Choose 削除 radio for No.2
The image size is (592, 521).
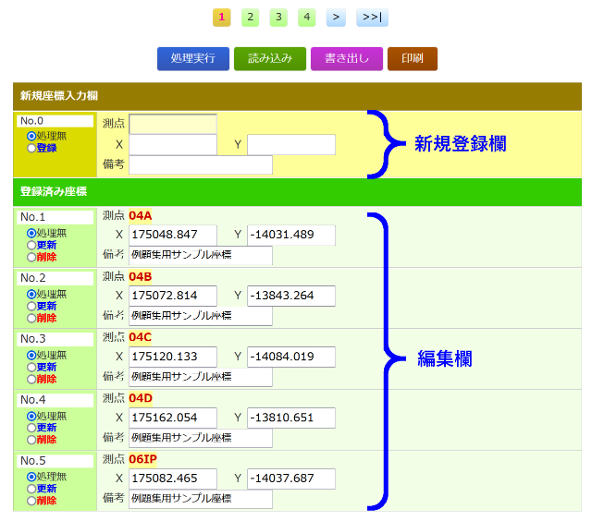click(32, 318)
